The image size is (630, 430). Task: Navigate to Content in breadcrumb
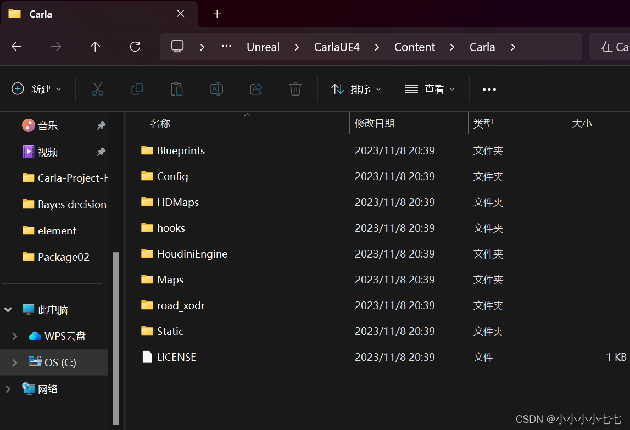415,47
